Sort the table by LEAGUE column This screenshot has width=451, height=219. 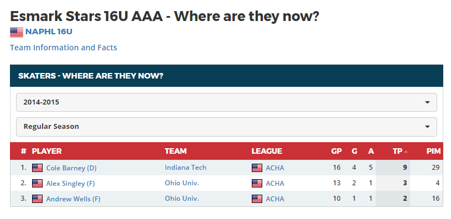coord(267,151)
